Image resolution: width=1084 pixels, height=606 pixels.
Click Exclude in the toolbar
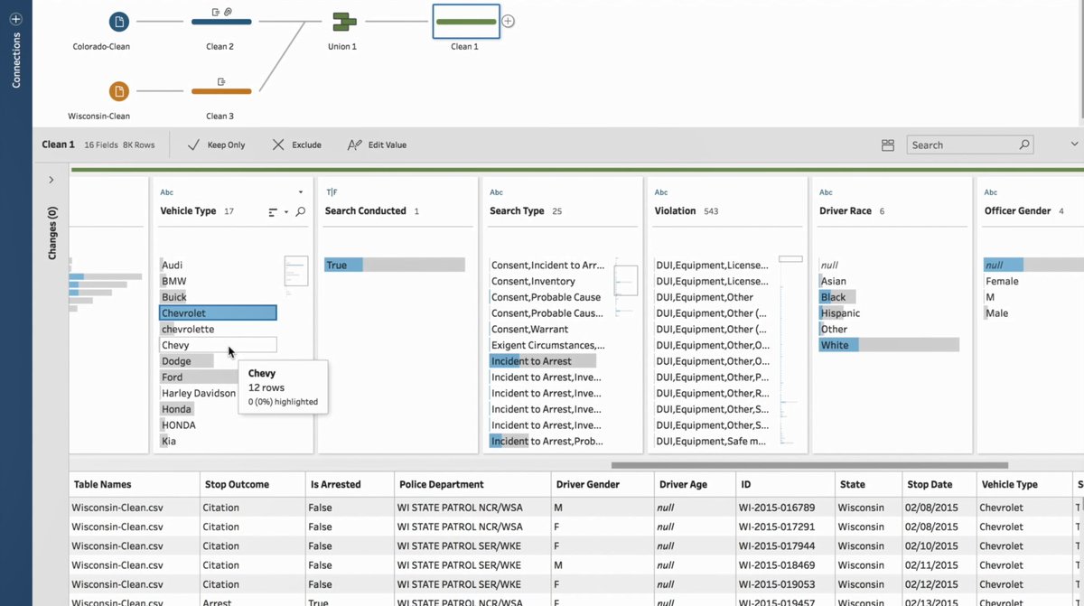point(296,145)
